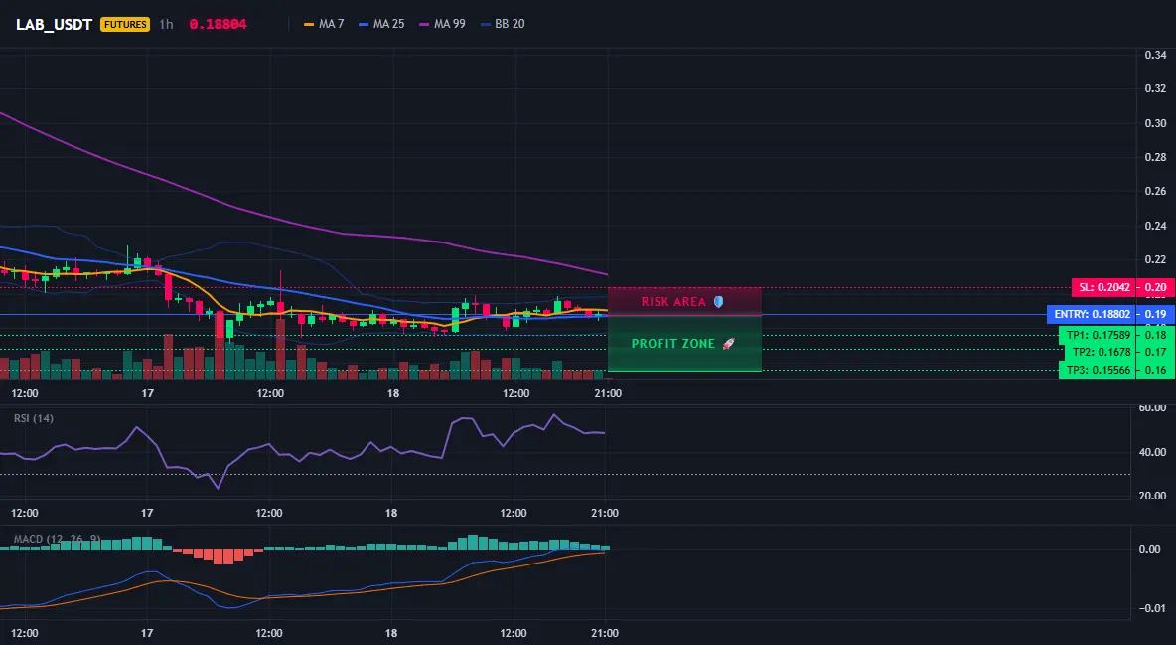Viewport: 1176px width, 645px height.
Task: Click the blue ENTRY: 0.18802 tag
Action: [1092, 315]
